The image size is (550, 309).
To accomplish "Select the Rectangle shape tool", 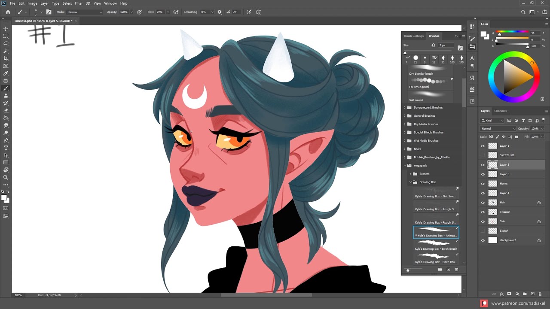I will 6,163.
